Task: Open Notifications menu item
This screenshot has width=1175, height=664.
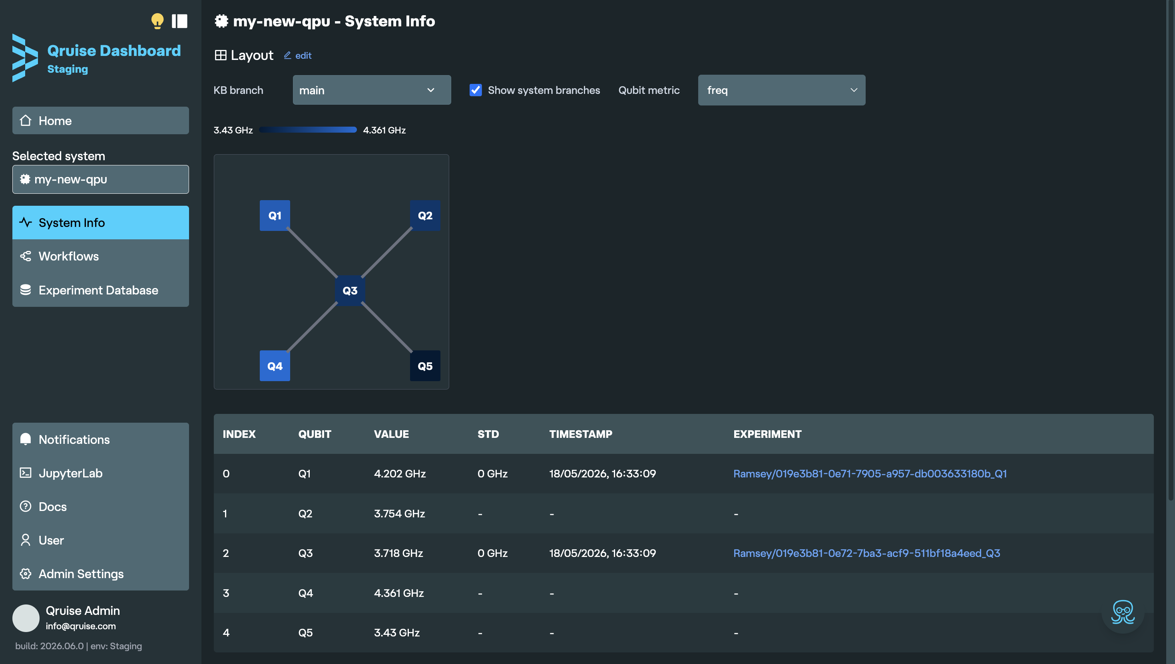Action: pyautogui.click(x=100, y=439)
